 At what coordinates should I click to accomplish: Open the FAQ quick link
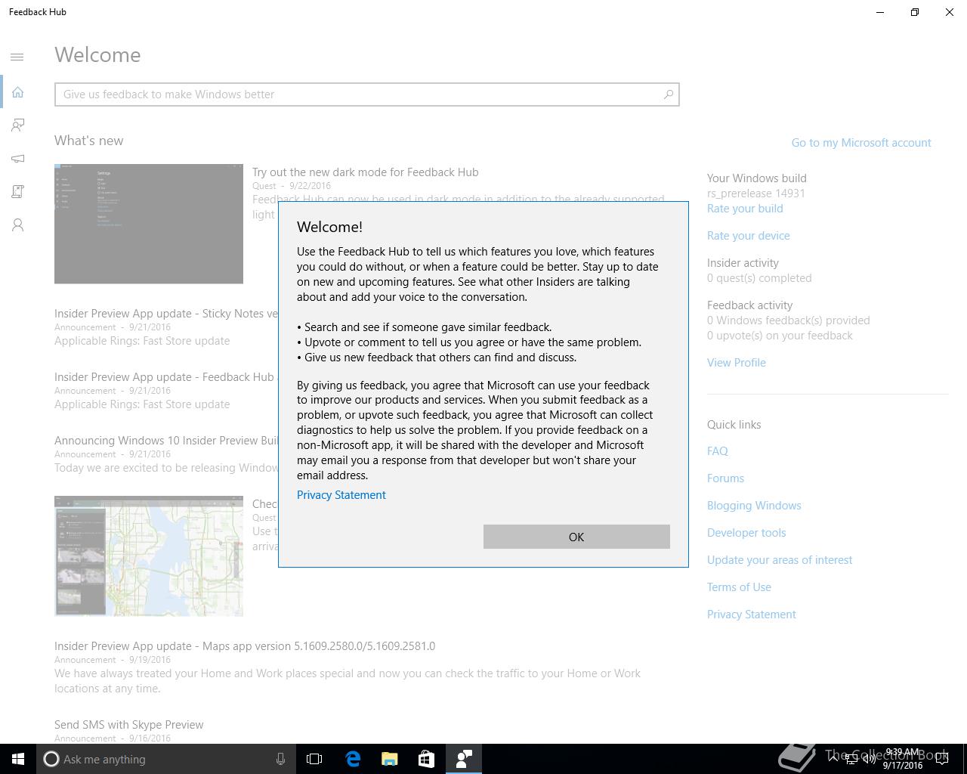pyautogui.click(x=718, y=451)
